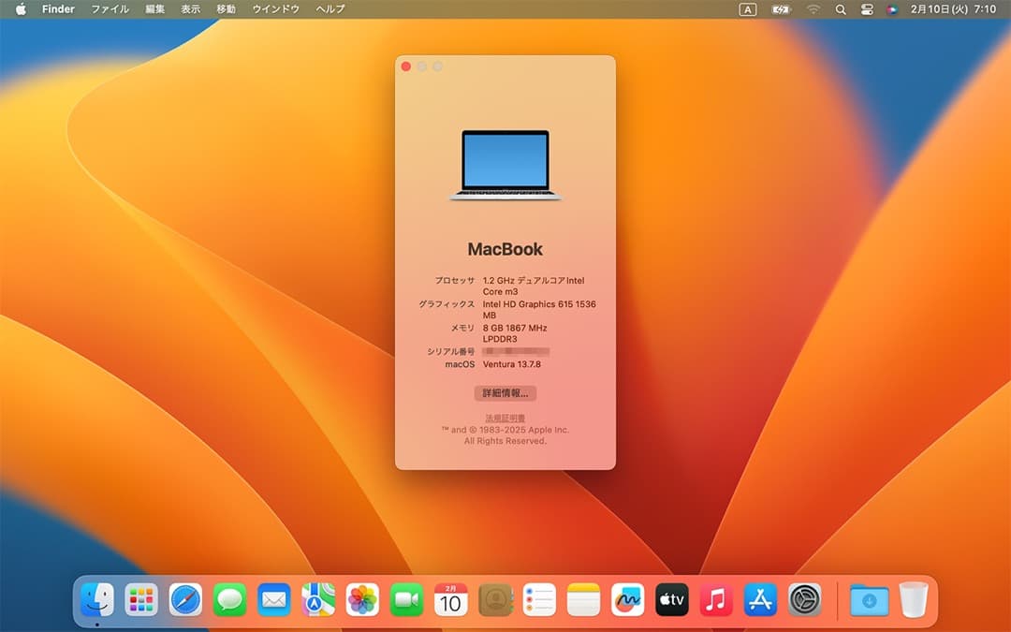
Task: Open the 法規証明書 link
Action: [x=505, y=416]
